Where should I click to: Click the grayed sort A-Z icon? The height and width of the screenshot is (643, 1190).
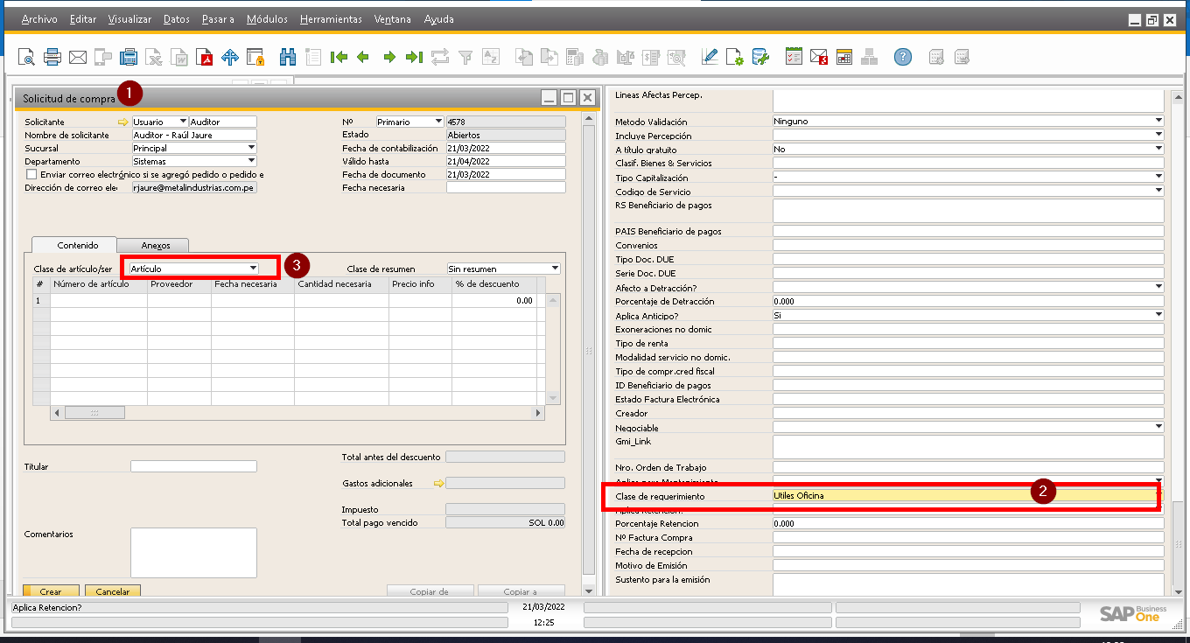(x=491, y=57)
